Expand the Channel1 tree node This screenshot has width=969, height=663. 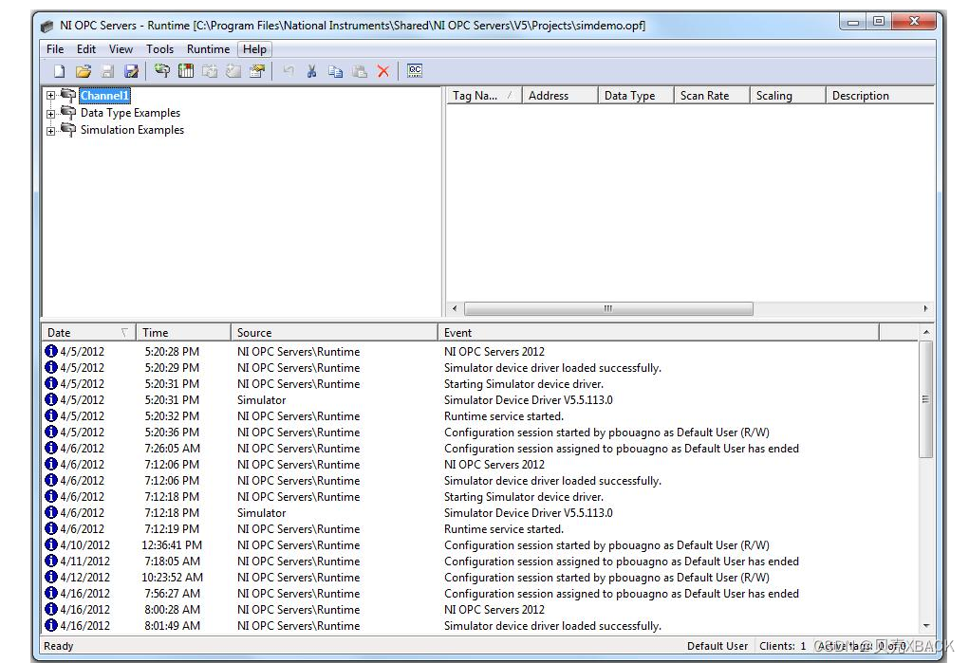tap(50, 96)
